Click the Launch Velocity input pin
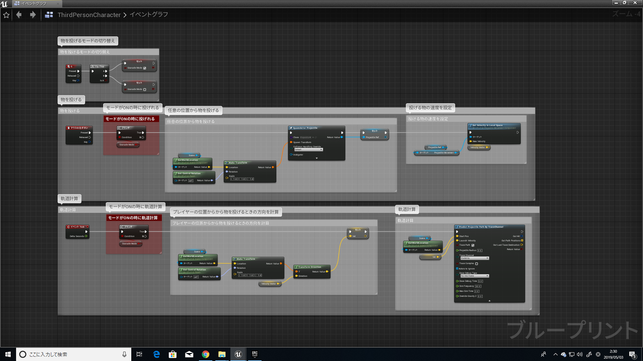This screenshot has height=361, width=643. (457, 240)
